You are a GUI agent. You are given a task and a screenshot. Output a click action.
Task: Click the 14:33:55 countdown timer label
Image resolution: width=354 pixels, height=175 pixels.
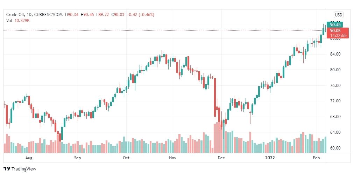pyautogui.click(x=338, y=36)
